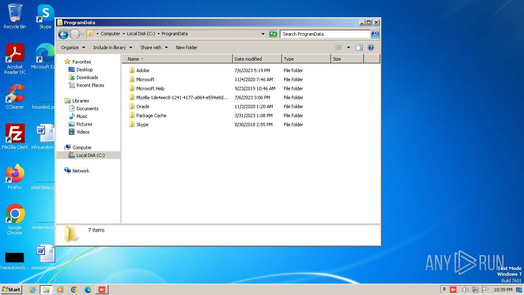524x295 pixels.
Task: Select the Microsoft folder
Action: pyautogui.click(x=145, y=79)
